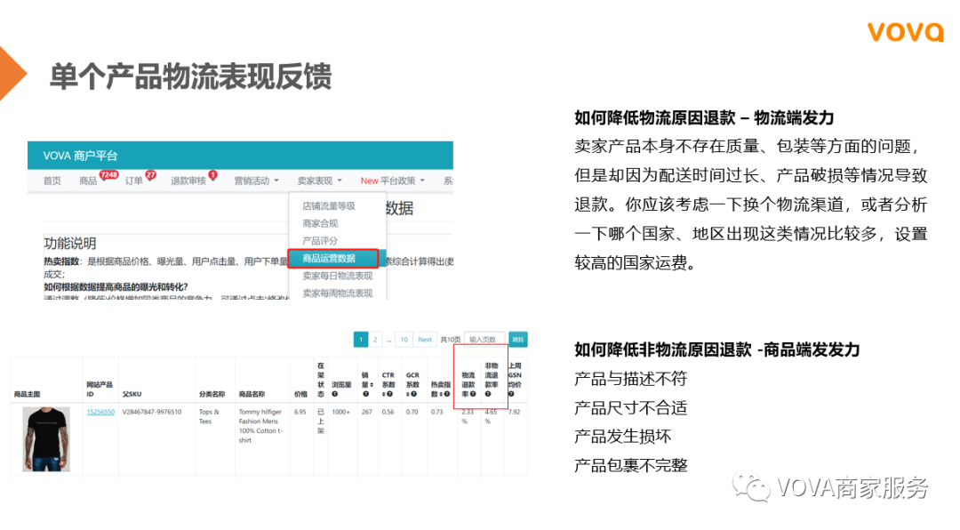The image size is (960, 530).
Task: Click the help icon beside 上周GSN均价
Action: [513, 392]
